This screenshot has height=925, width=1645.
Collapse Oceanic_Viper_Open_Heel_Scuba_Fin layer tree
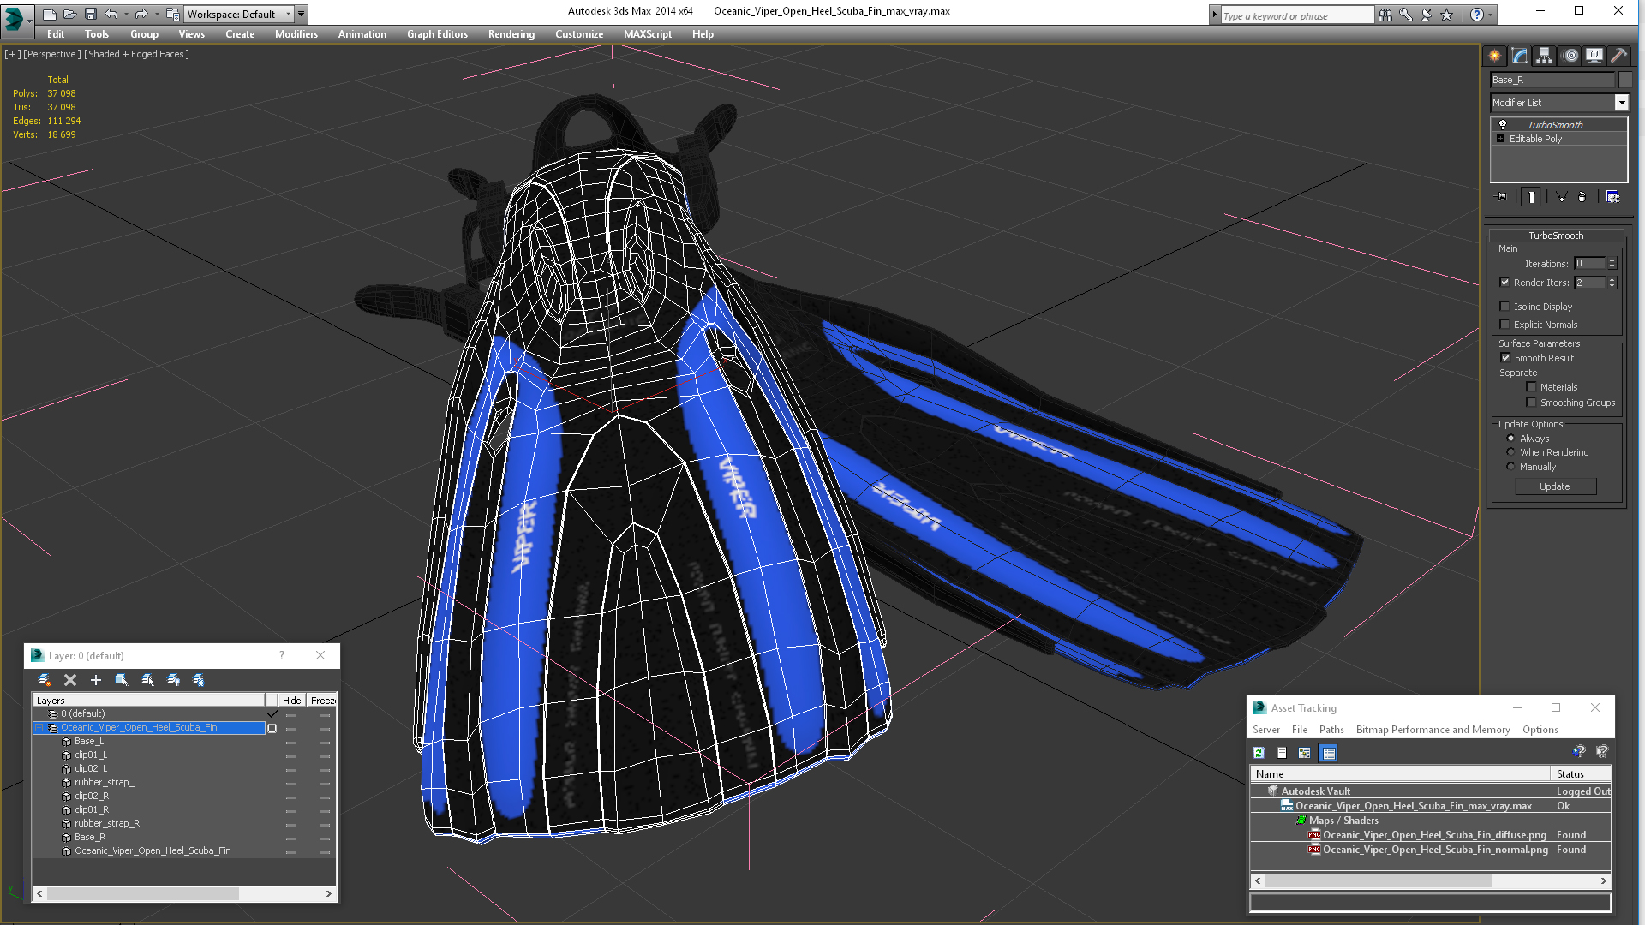pyautogui.click(x=39, y=728)
